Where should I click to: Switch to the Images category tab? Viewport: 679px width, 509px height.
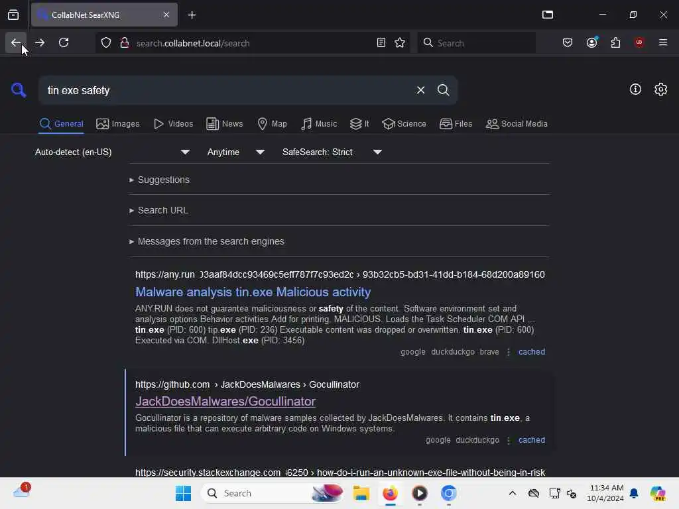pos(118,124)
